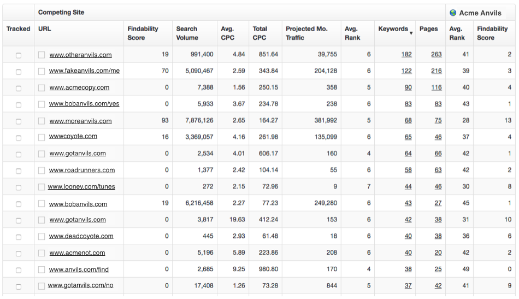
Task: Click the page icon beside www.moreanvils.com
Action: (x=42, y=121)
